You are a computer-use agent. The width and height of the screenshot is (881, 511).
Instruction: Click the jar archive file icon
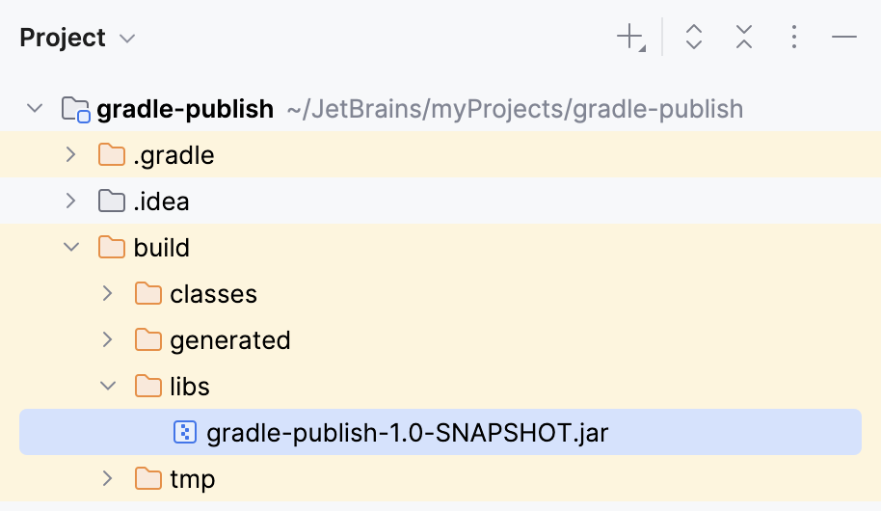[x=184, y=433]
